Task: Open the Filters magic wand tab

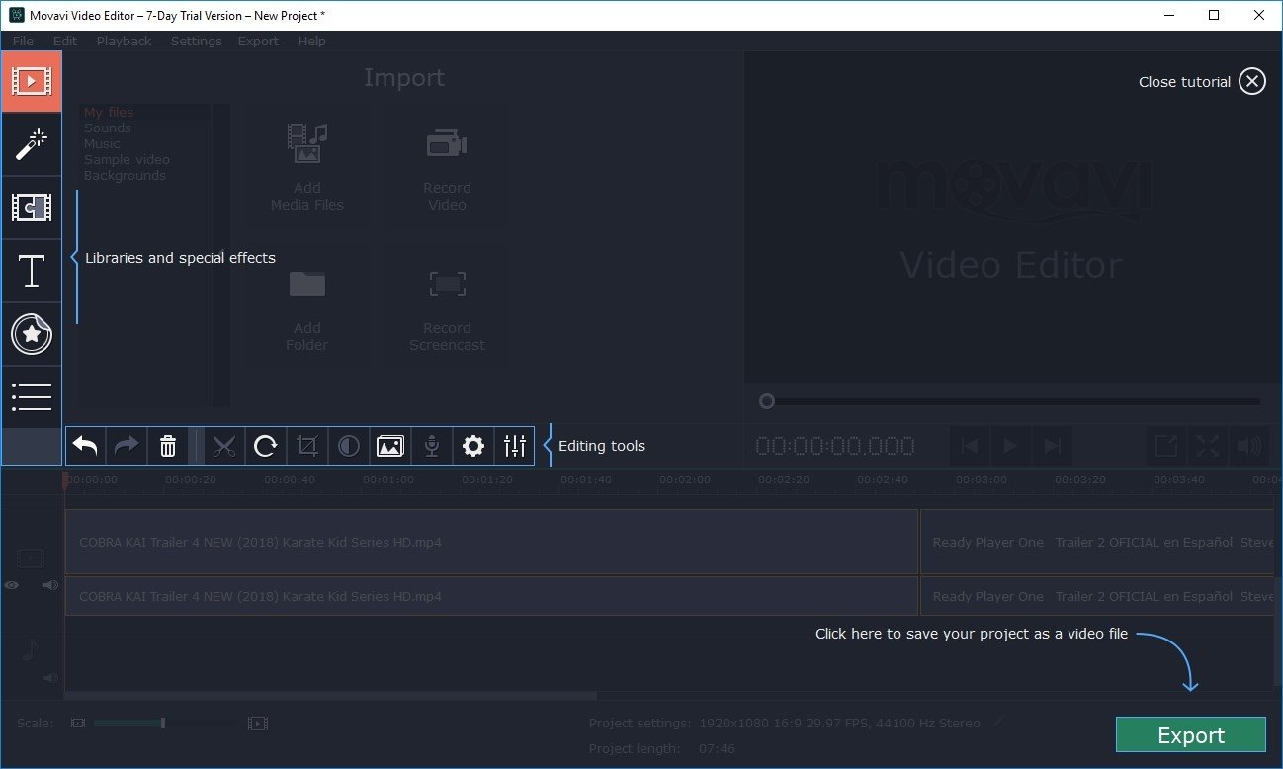Action: 32,144
